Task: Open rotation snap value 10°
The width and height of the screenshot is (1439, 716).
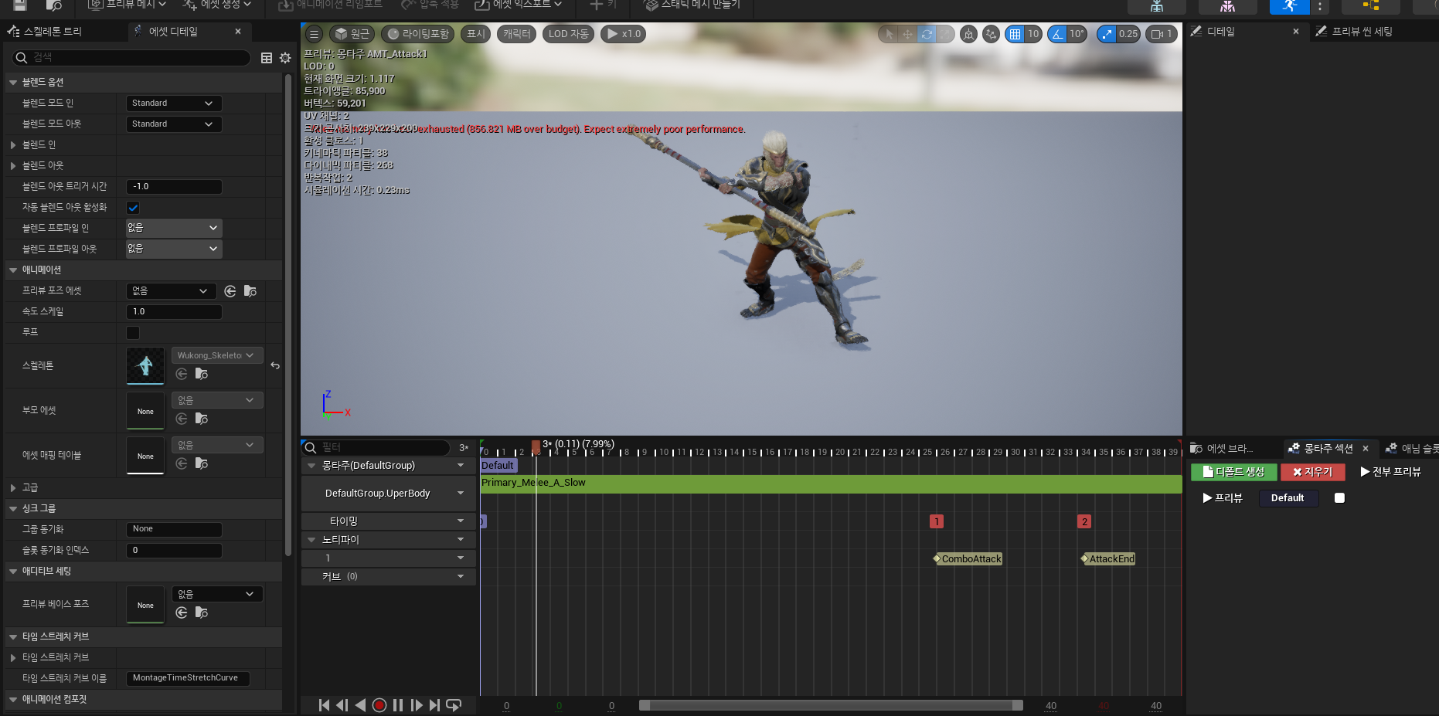Action: [1077, 34]
